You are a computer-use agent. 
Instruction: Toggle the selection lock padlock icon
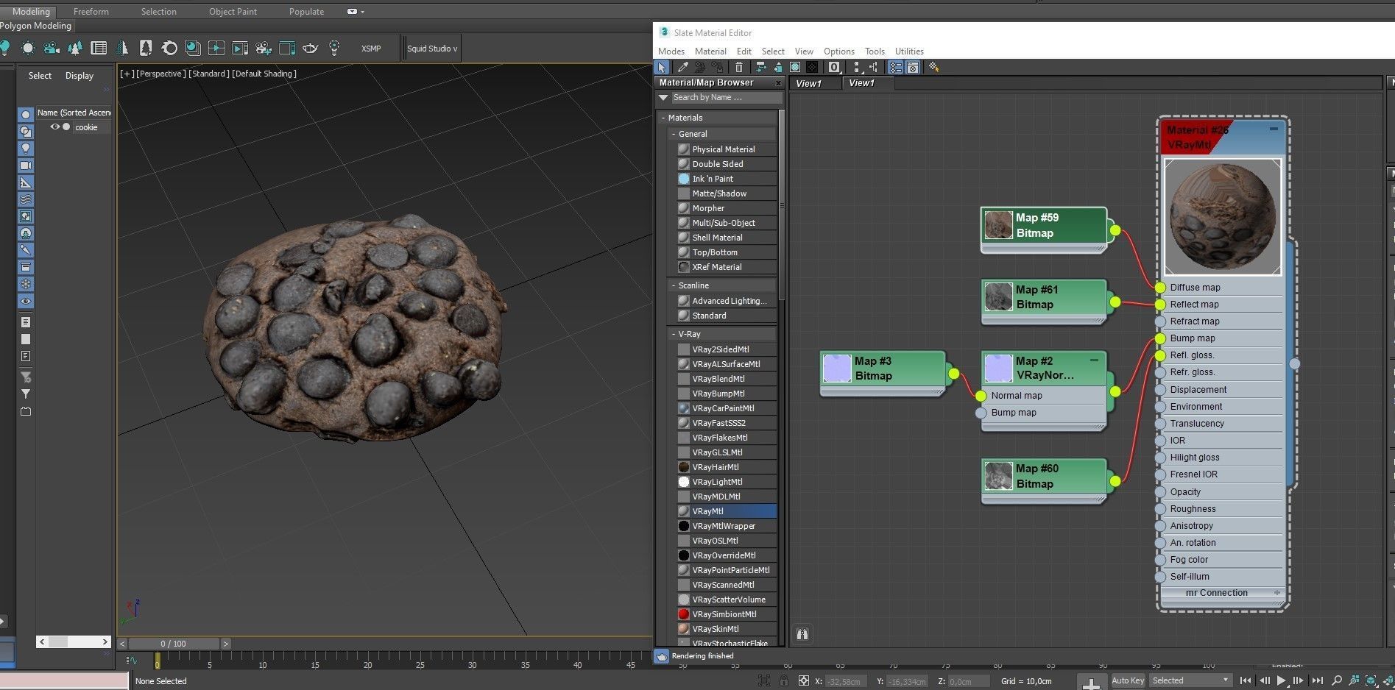[x=784, y=680]
